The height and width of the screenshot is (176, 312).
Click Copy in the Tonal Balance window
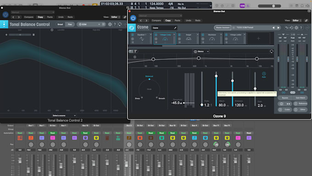(40, 17)
